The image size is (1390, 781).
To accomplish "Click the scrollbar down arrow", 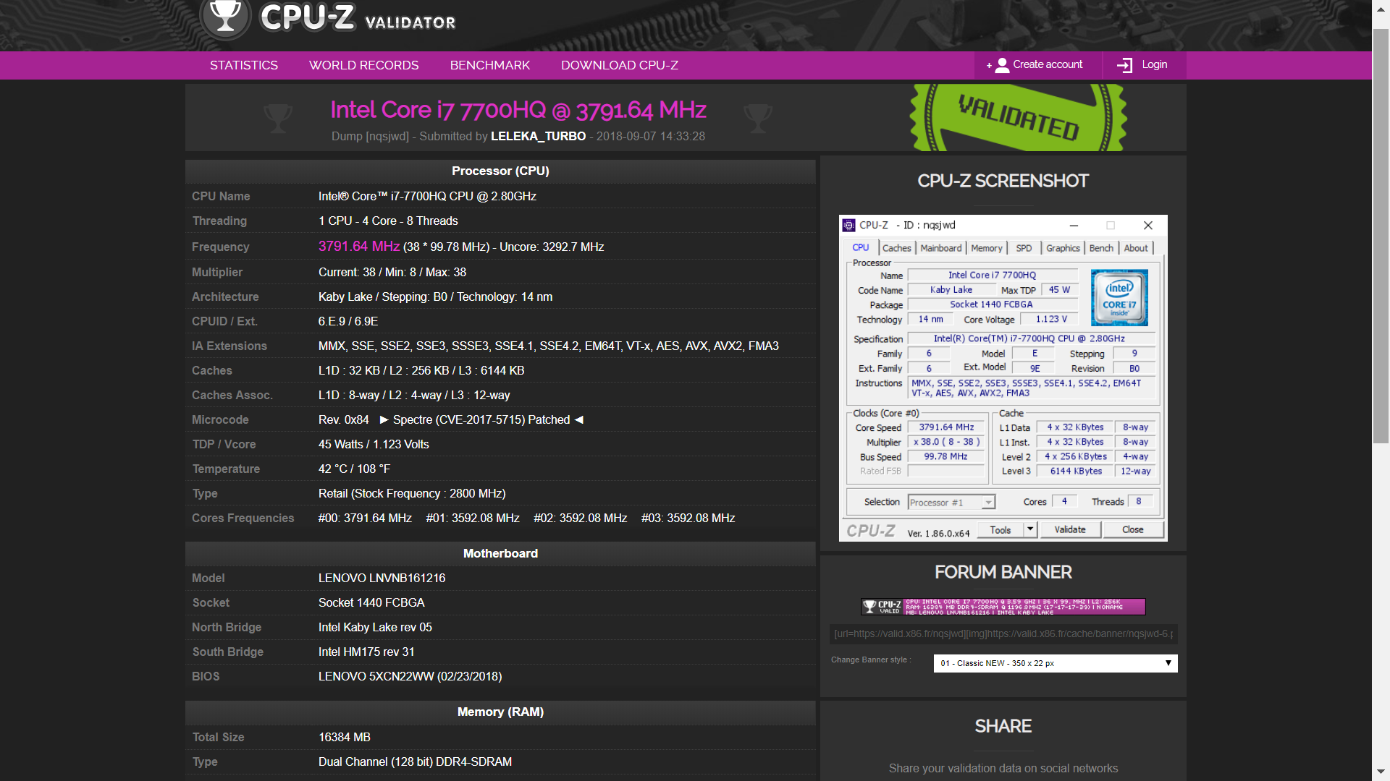I will (1381, 772).
